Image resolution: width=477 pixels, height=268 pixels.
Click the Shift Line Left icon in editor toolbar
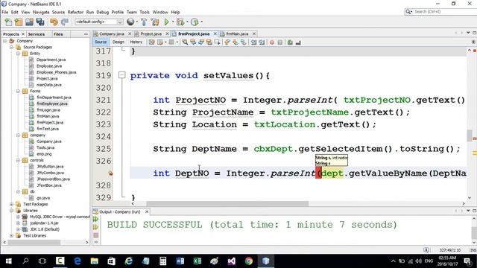coord(253,42)
